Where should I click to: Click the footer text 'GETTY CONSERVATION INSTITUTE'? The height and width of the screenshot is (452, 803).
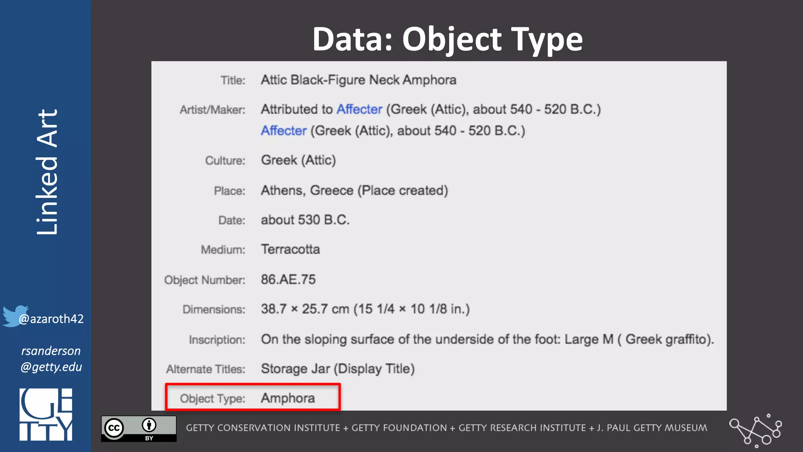[263, 428]
